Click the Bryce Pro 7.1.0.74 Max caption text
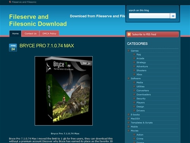190x143 pixels. tap(65, 133)
